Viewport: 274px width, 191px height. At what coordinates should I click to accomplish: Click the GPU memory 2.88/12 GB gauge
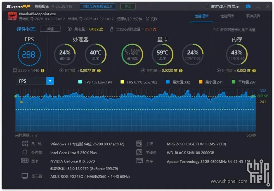click(193, 54)
